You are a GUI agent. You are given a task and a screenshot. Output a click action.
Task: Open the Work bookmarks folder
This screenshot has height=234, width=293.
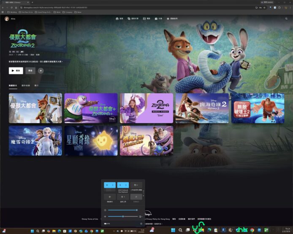click(57, 12)
